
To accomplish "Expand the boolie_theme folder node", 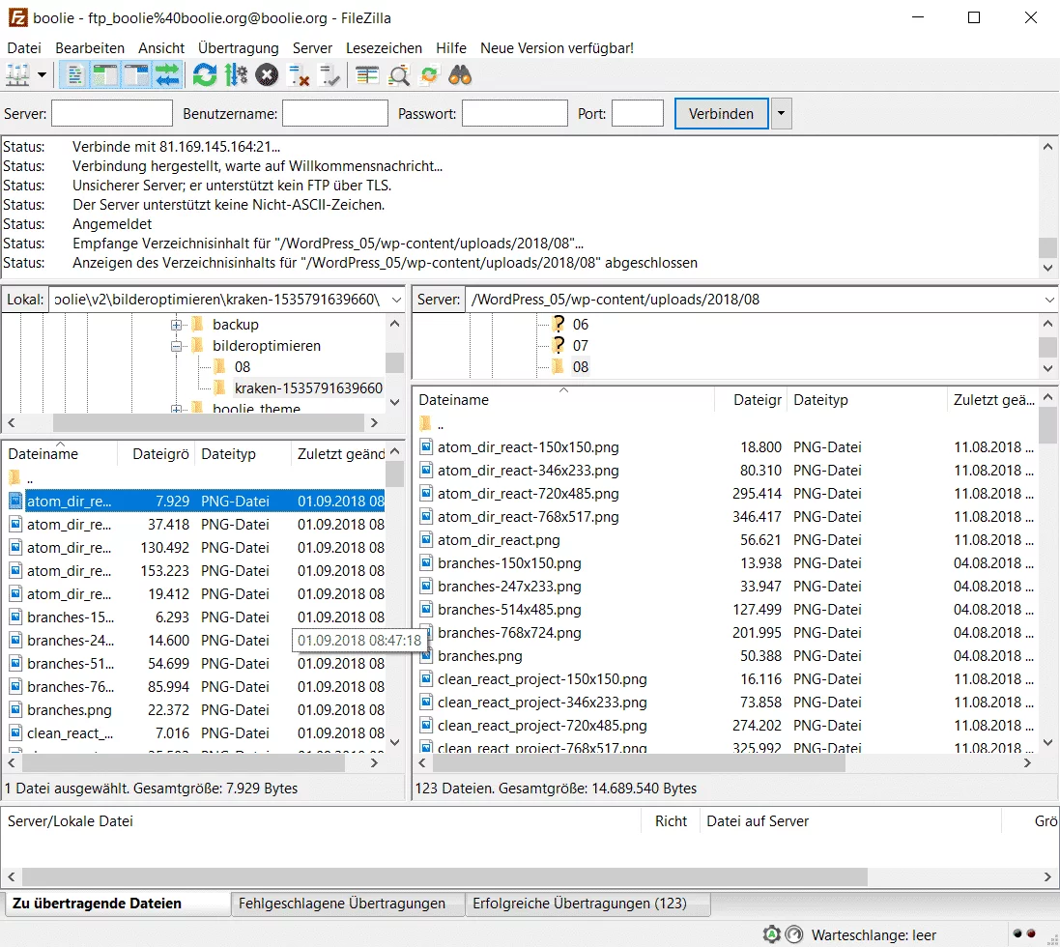I will click(177, 408).
